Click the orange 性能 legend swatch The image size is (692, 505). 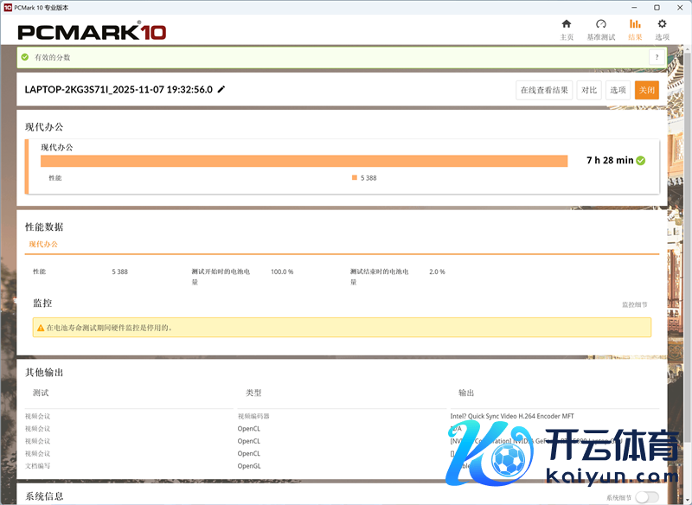(355, 177)
